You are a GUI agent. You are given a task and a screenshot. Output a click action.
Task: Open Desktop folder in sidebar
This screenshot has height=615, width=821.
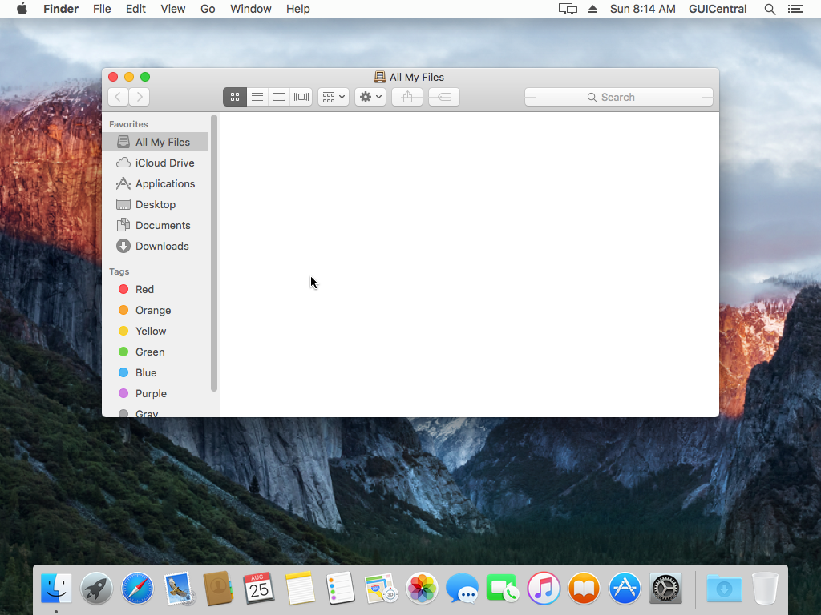[155, 204]
